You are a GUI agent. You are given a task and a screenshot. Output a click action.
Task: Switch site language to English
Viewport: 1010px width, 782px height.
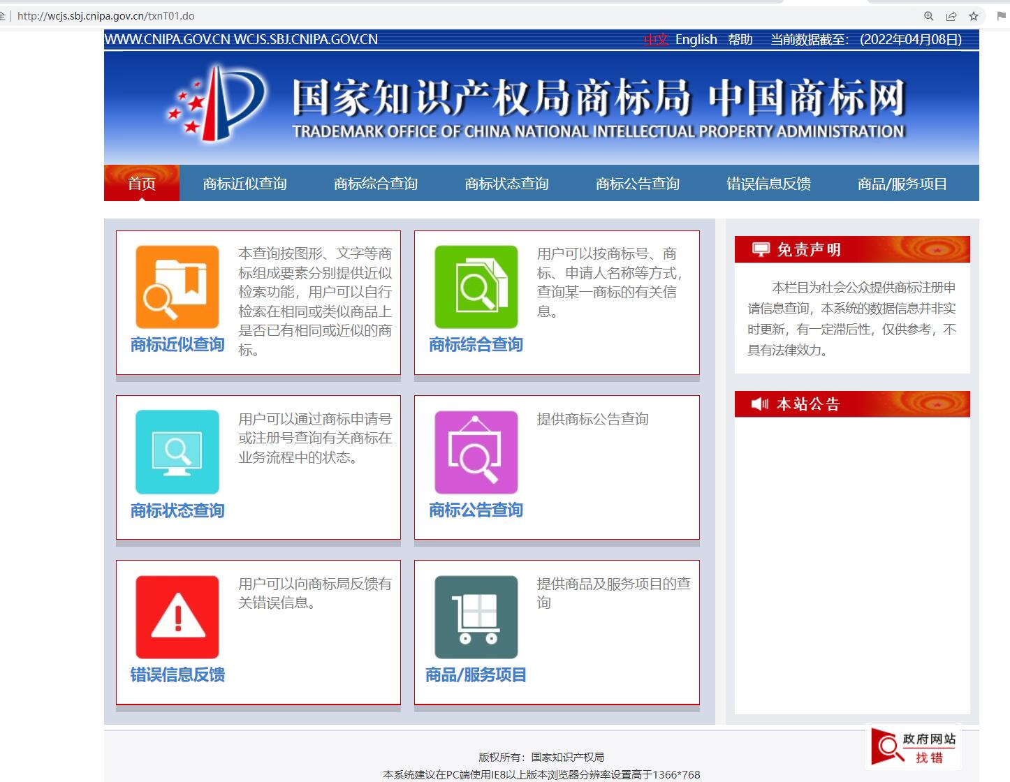(696, 39)
